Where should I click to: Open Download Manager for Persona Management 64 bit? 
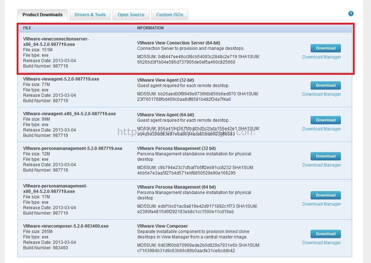click(x=321, y=204)
